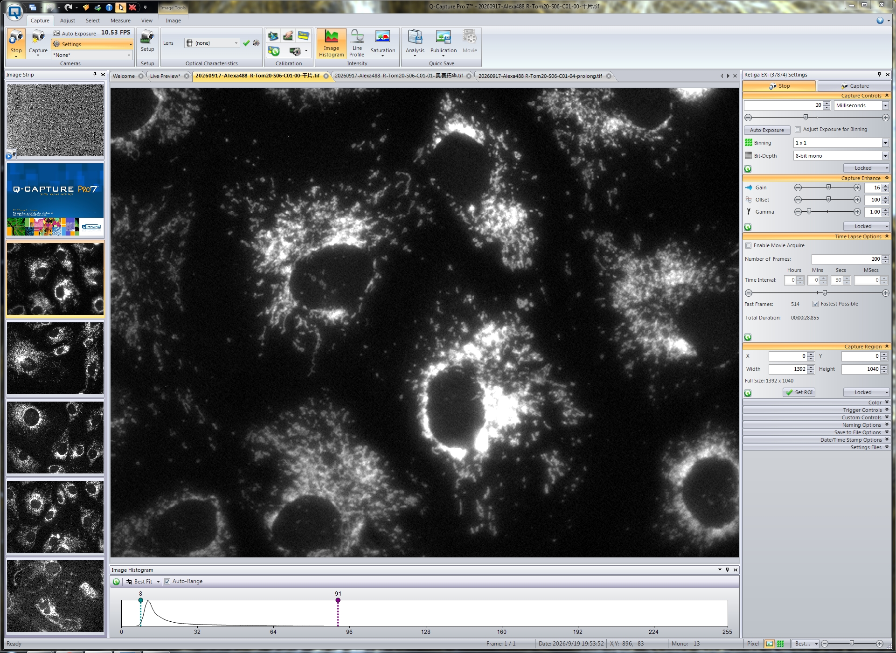Switch to the Measure ribbon tab

(120, 21)
